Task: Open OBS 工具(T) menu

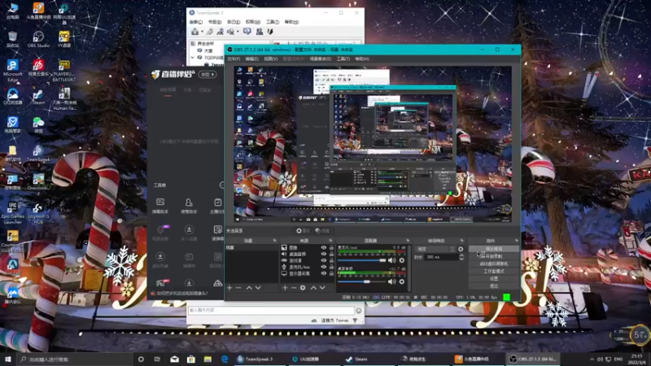Action: pos(343,59)
